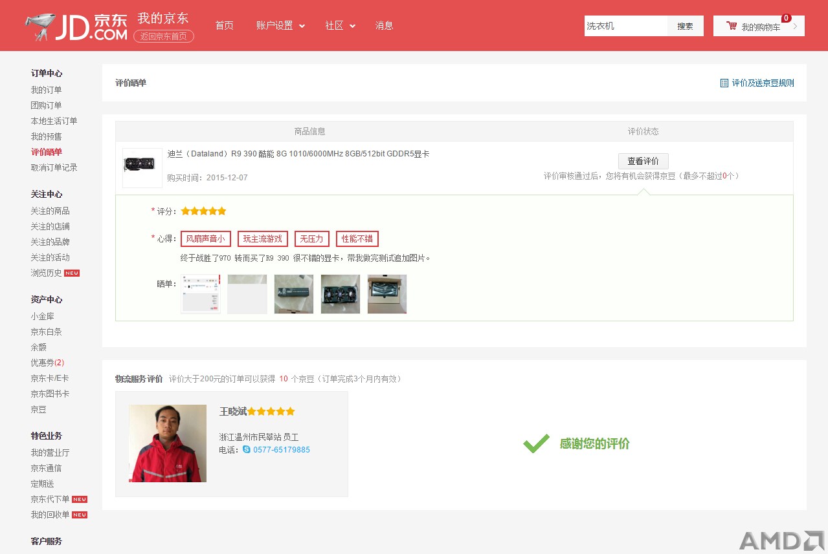828x554 pixels.
Task: Click the 无压力 tag
Action: coord(311,239)
